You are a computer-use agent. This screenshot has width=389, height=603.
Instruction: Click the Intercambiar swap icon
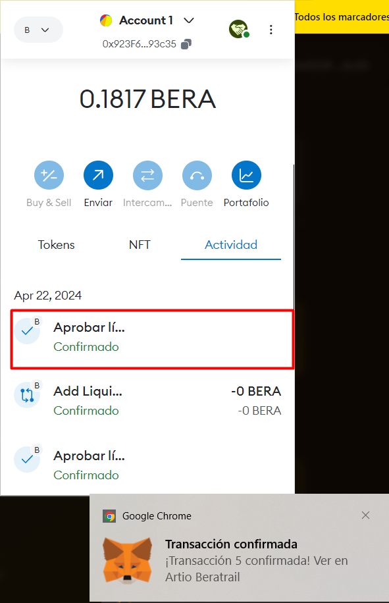tap(147, 175)
